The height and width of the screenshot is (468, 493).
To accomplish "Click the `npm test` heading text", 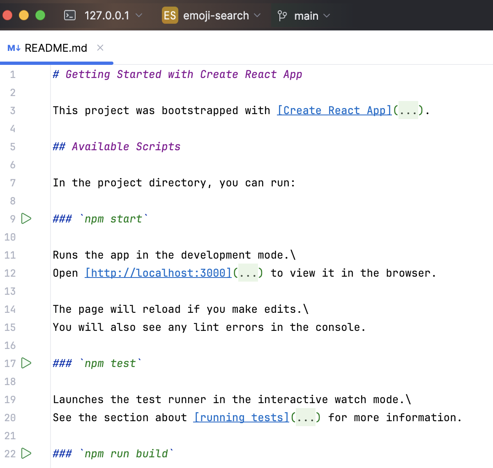I will (97, 363).
